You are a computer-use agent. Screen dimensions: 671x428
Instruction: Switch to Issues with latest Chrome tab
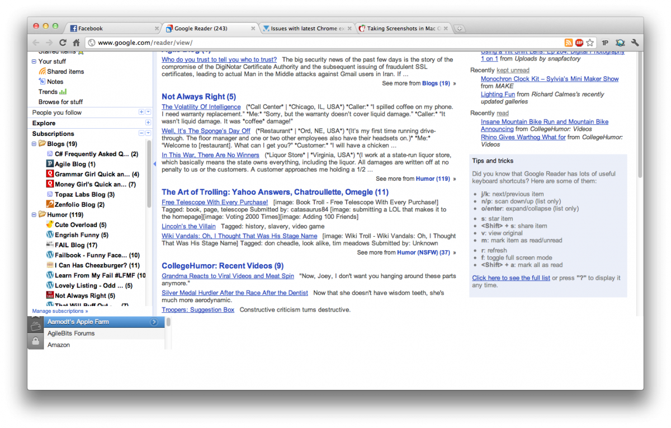307,28
